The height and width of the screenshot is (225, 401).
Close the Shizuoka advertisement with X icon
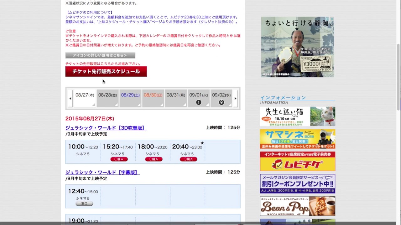(x=332, y=19)
